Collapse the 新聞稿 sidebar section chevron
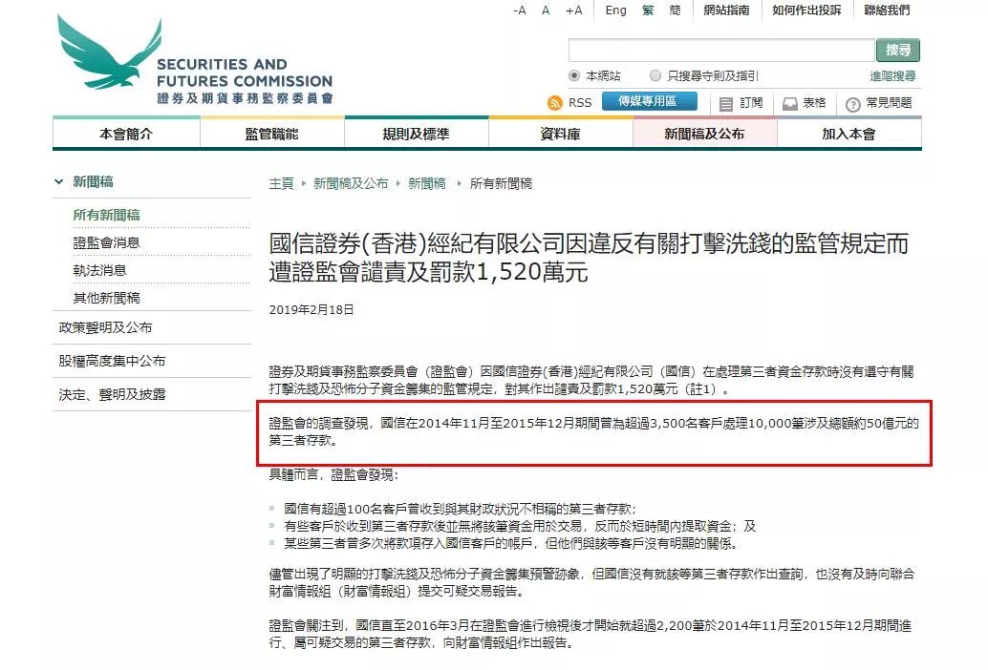Screen dimensions: 988x670 59,181
